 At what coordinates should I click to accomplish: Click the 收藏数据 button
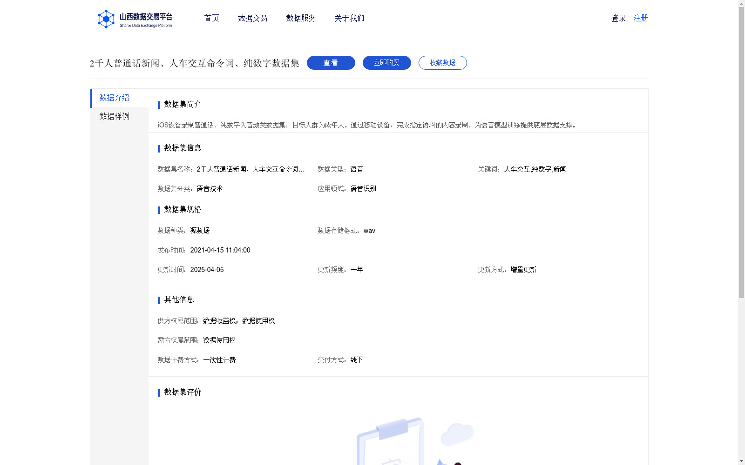(443, 63)
